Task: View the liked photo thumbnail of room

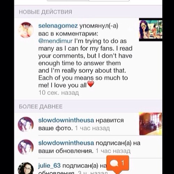Action: 151,124
